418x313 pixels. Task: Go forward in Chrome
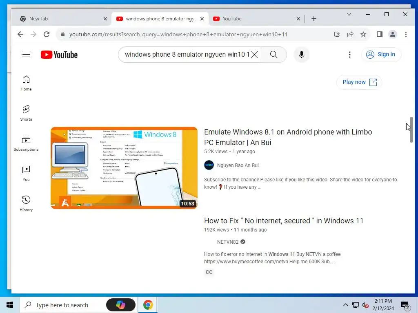tap(33, 34)
